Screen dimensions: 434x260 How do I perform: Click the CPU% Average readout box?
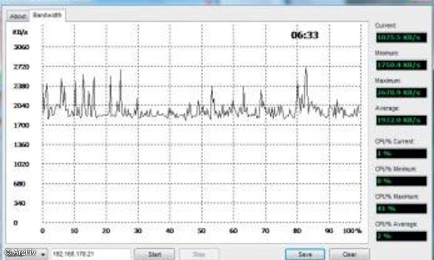(x=401, y=236)
